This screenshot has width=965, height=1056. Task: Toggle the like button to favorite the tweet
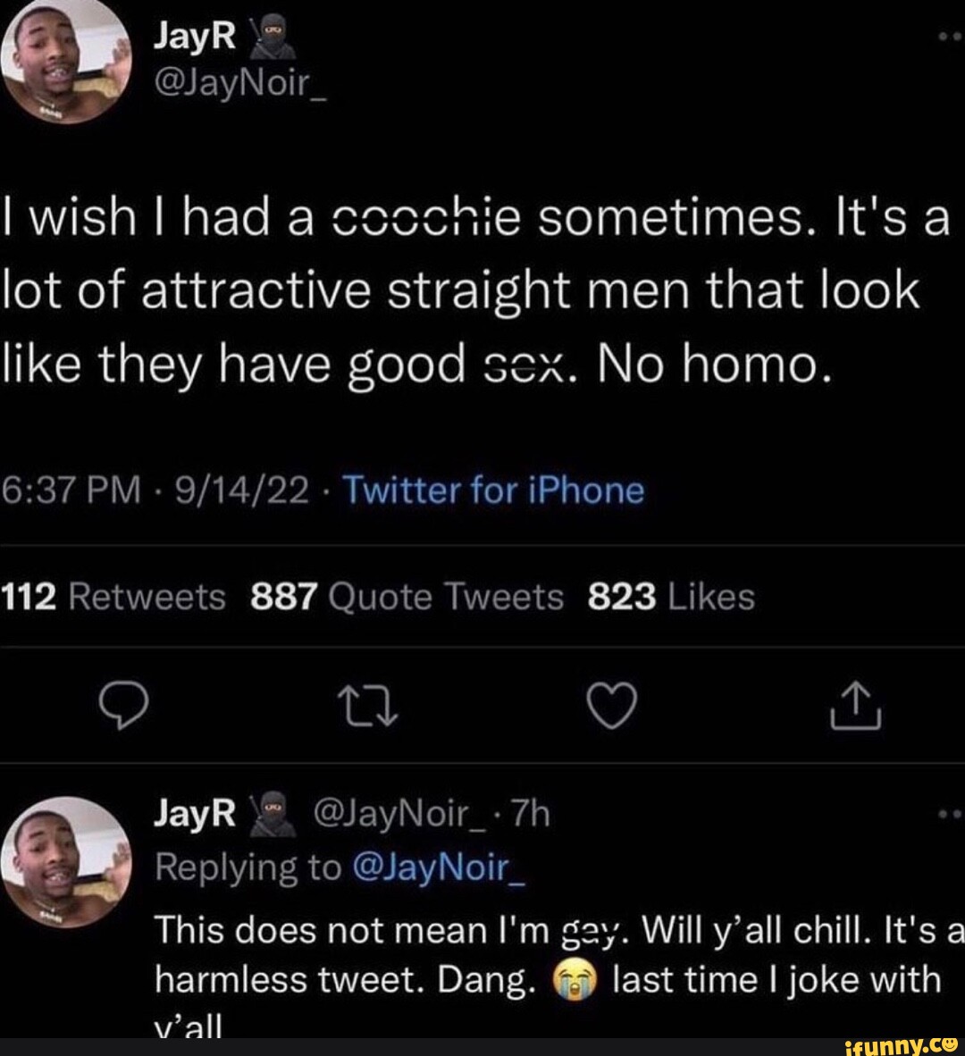pyautogui.click(x=610, y=706)
